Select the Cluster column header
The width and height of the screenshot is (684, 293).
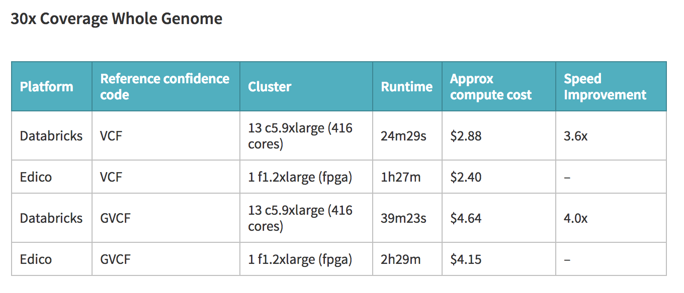(270, 87)
